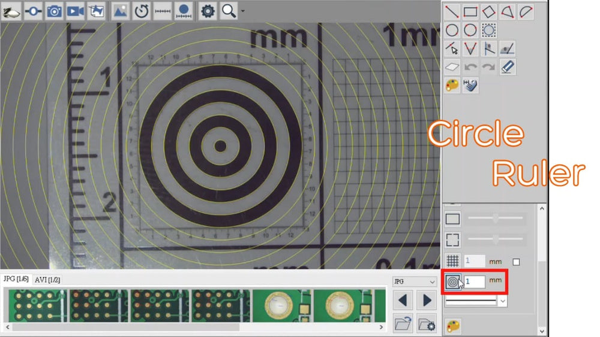Screen dimensions: 600x337
Task: Select the rectangle measurement tool
Action: (470, 11)
